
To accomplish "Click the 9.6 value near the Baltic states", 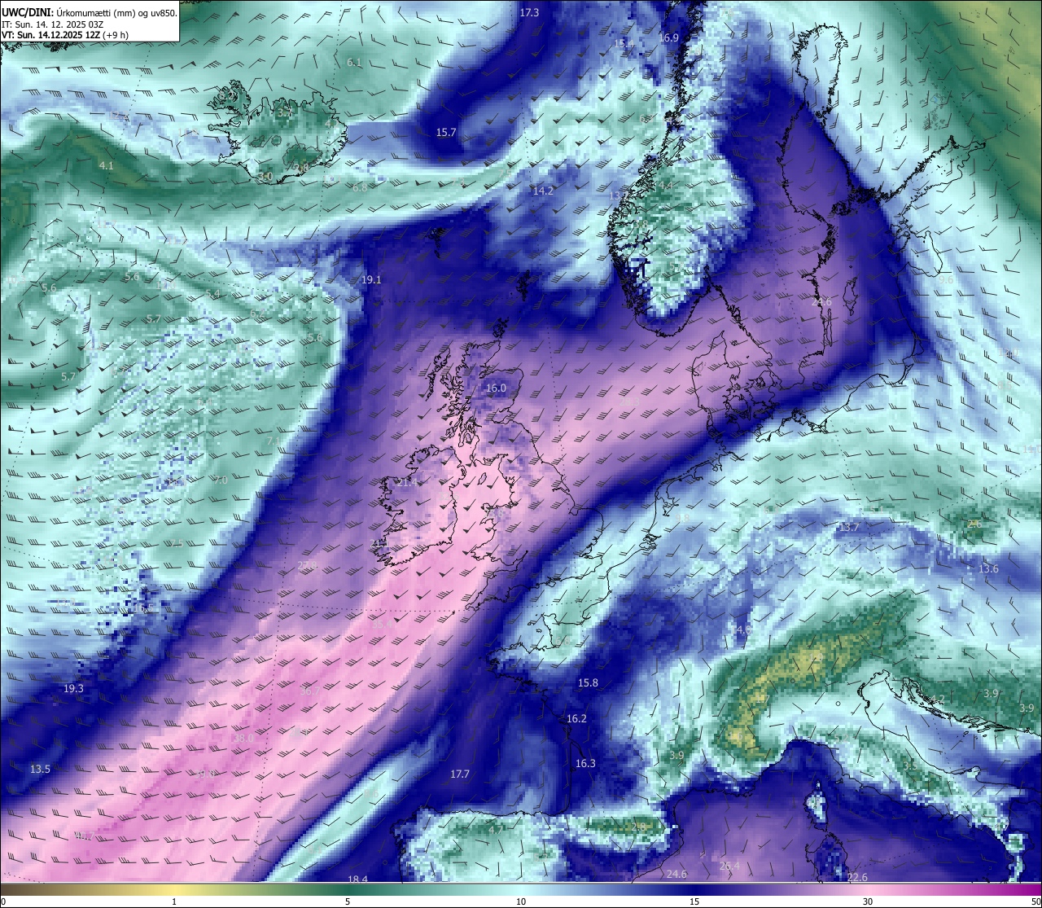I will pos(945,279).
